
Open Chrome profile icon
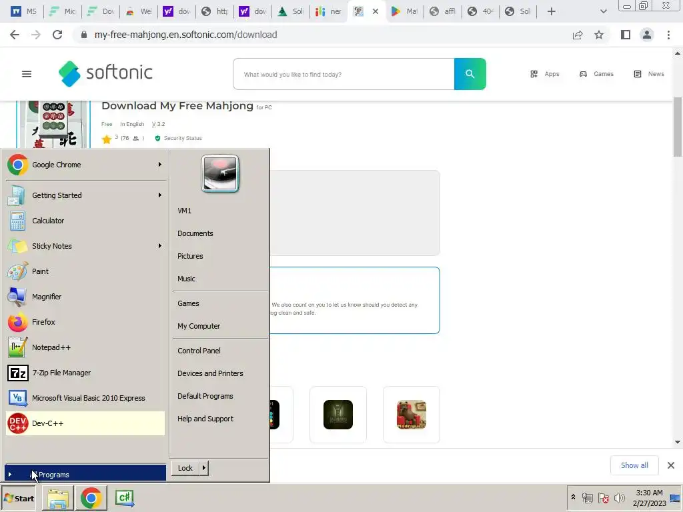(647, 35)
